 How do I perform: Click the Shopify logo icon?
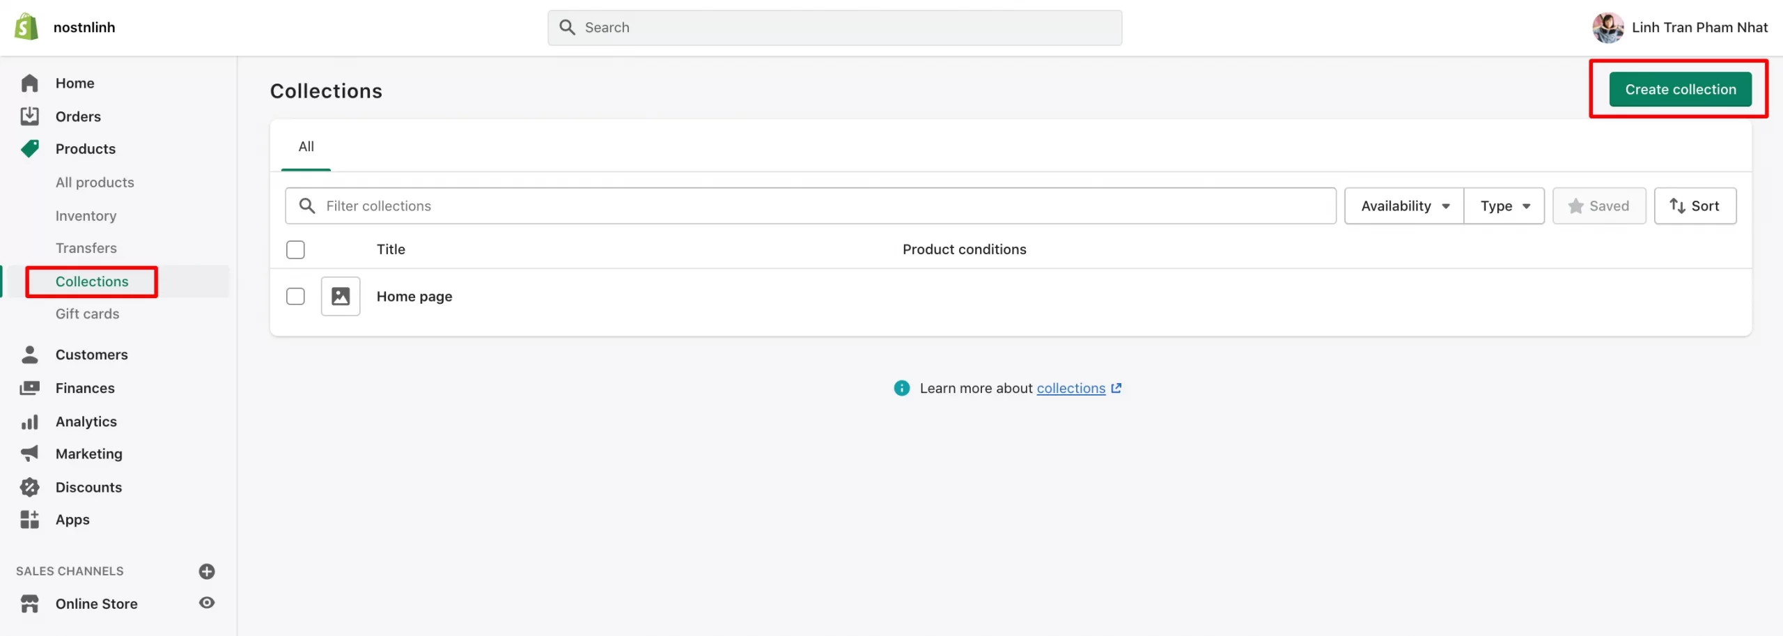[x=26, y=27]
